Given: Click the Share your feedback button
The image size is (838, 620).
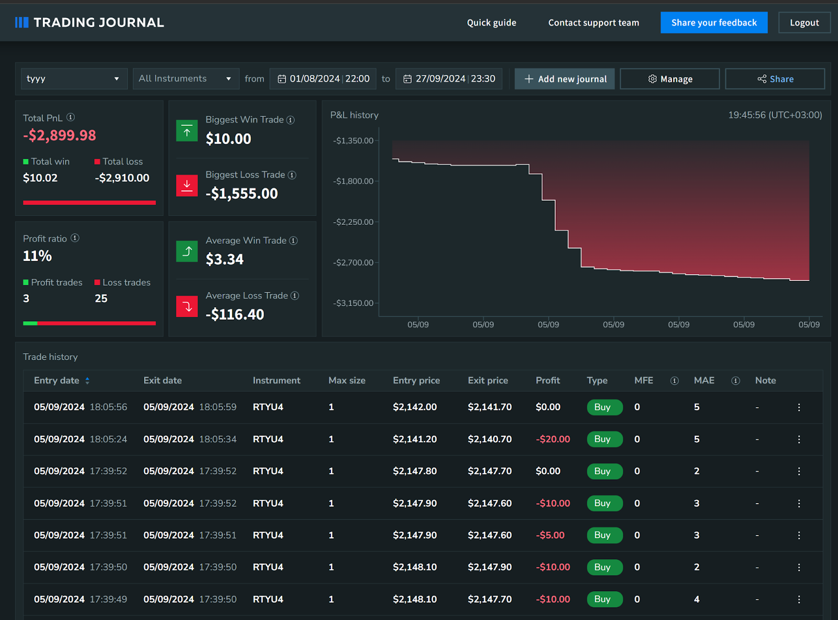Looking at the screenshot, I should tap(713, 23).
